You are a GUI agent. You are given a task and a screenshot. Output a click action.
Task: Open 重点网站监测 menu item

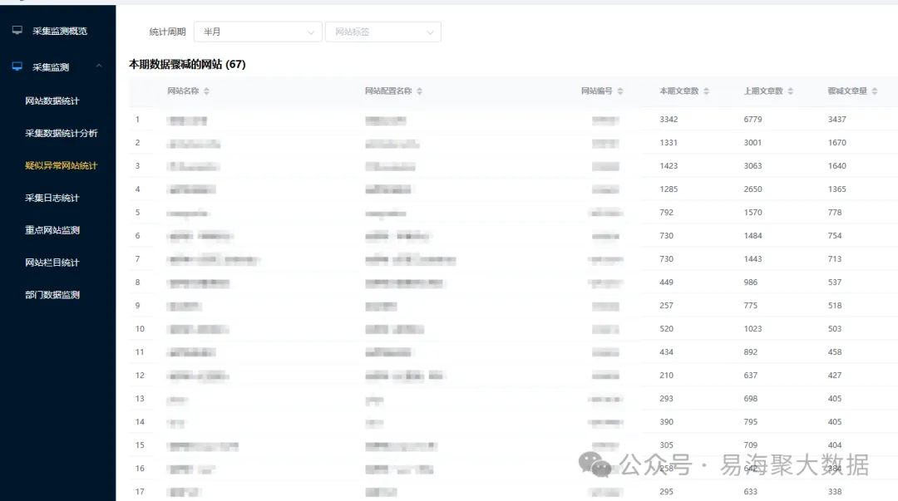[x=52, y=230]
